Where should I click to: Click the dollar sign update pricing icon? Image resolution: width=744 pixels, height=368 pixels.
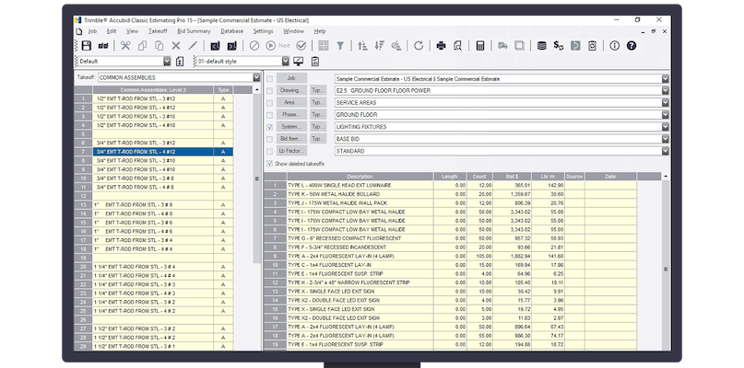pyautogui.click(x=559, y=45)
